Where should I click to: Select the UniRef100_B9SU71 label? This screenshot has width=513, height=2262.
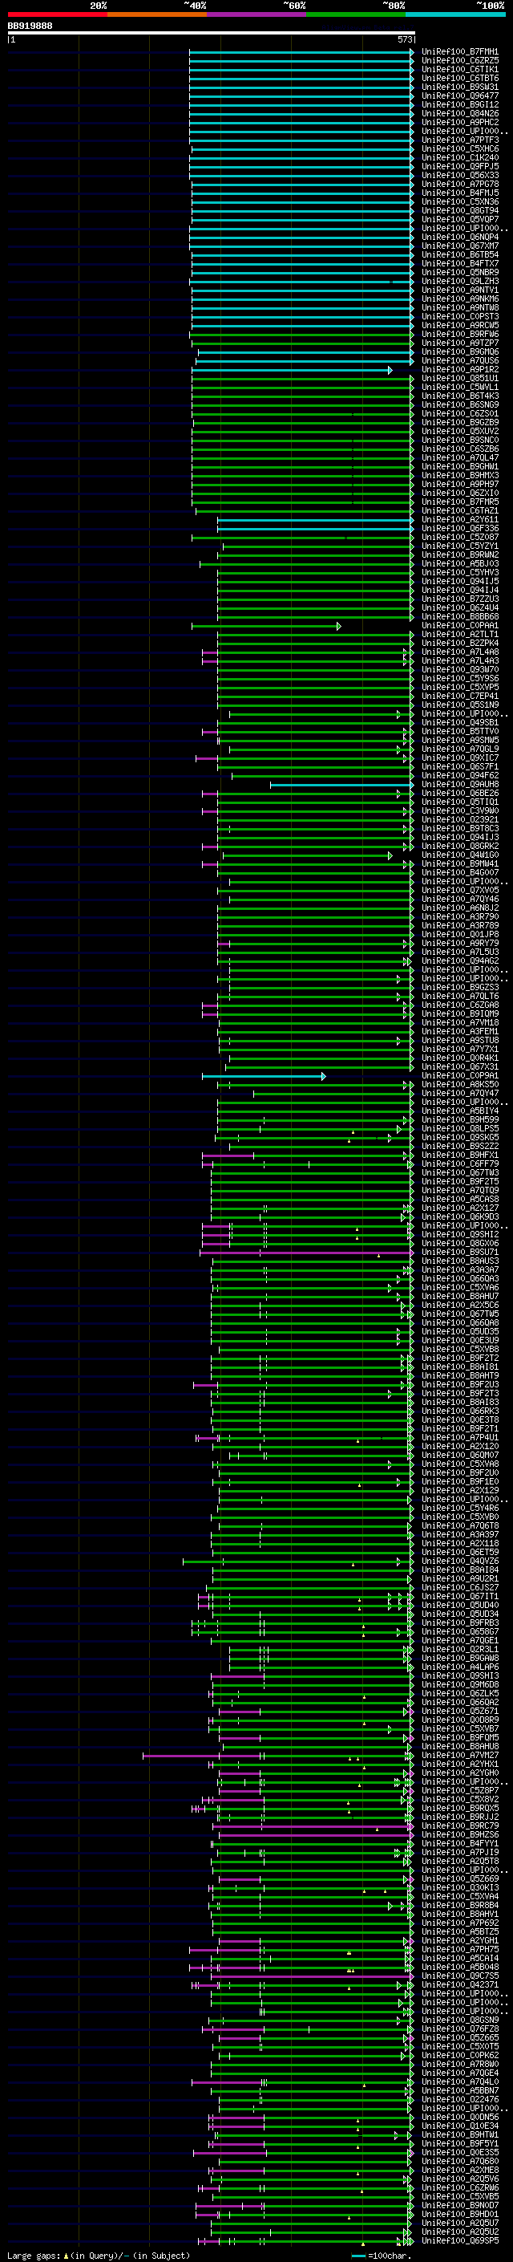(459, 1253)
